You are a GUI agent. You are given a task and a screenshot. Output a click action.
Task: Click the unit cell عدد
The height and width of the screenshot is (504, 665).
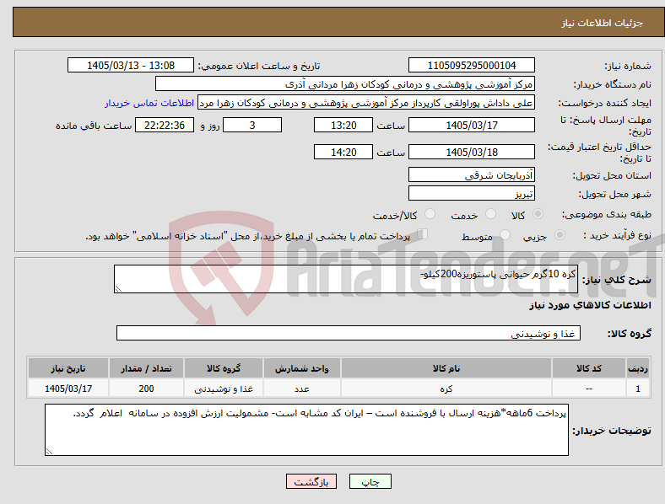click(x=301, y=388)
